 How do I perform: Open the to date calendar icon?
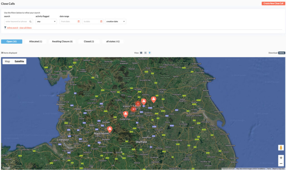pos(101,21)
